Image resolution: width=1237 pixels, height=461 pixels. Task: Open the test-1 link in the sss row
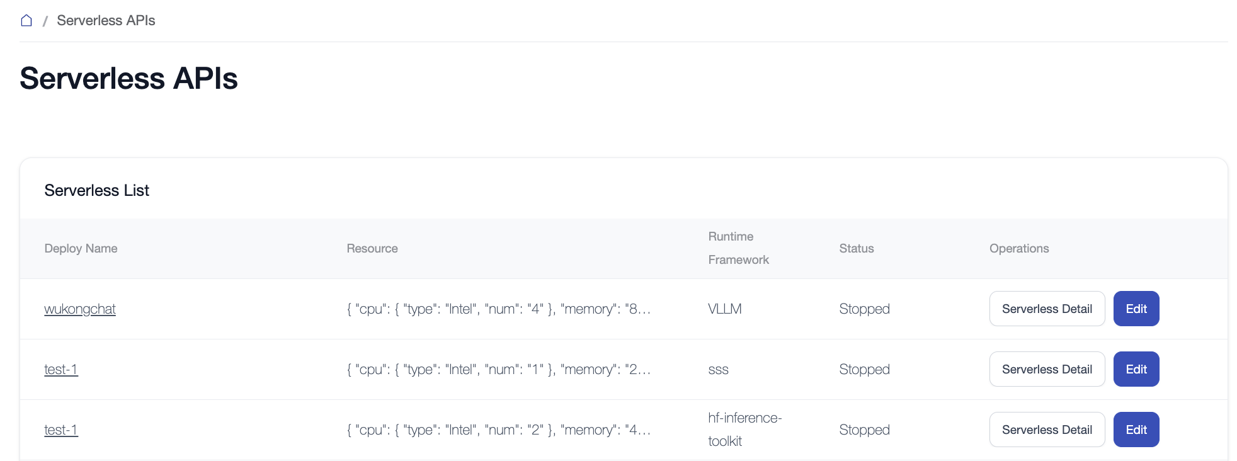coord(61,370)
